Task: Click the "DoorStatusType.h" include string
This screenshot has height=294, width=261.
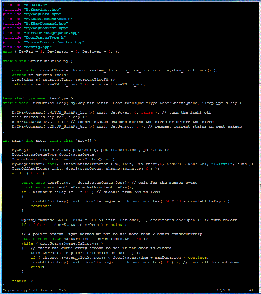Action: (45, 37)
